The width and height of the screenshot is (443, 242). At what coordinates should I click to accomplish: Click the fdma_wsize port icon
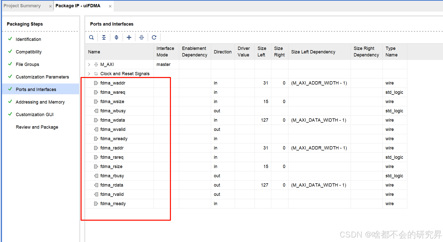[96, 102]
